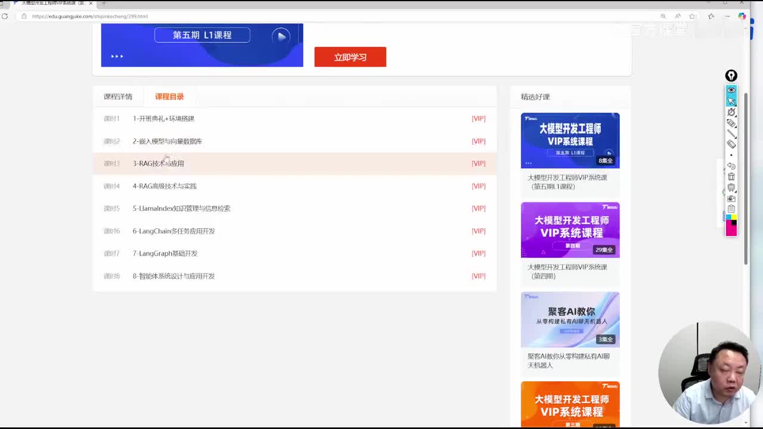Click the red 立即学习 button
The image size is (763, 429).
[350, 57]
